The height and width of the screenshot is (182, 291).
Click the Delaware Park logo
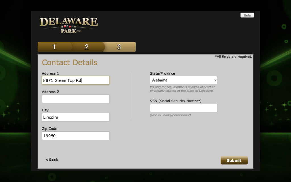coord(68,25)
